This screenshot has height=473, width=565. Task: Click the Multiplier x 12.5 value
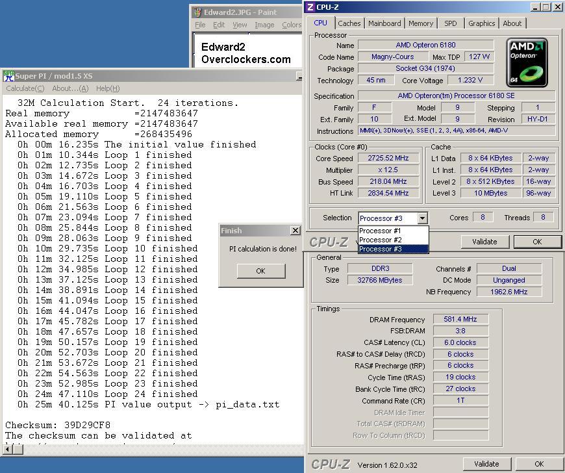pyautogui.click(x=388, y=170)
